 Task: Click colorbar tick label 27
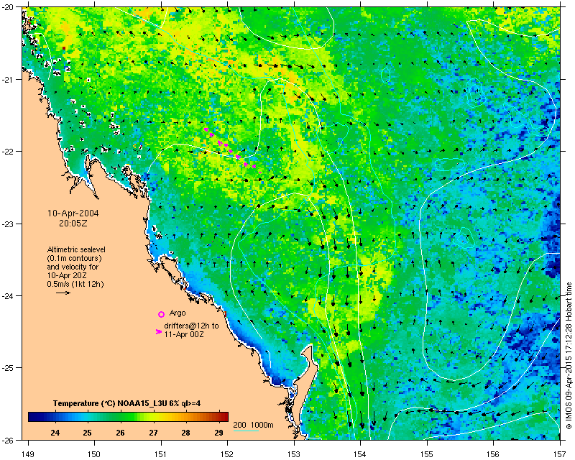pyautogui.click(x=153, y=433)
